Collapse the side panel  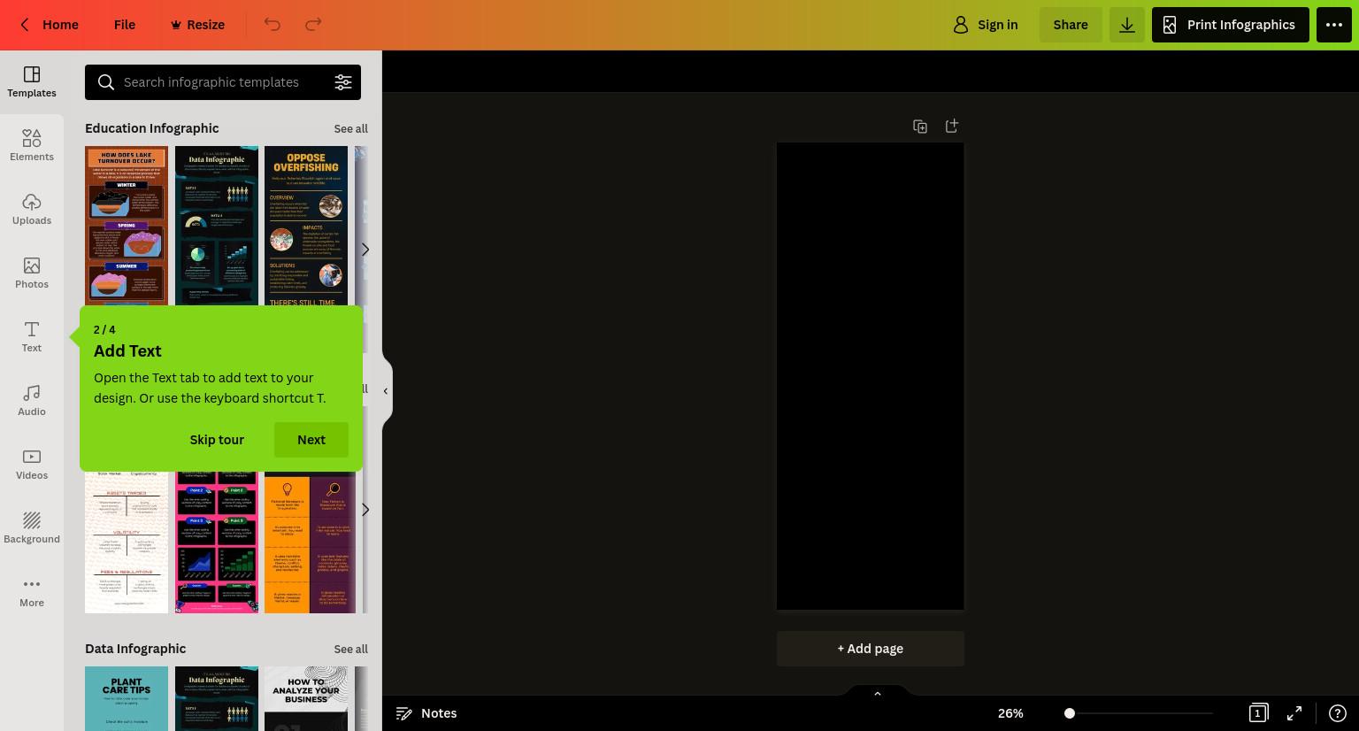386,390
